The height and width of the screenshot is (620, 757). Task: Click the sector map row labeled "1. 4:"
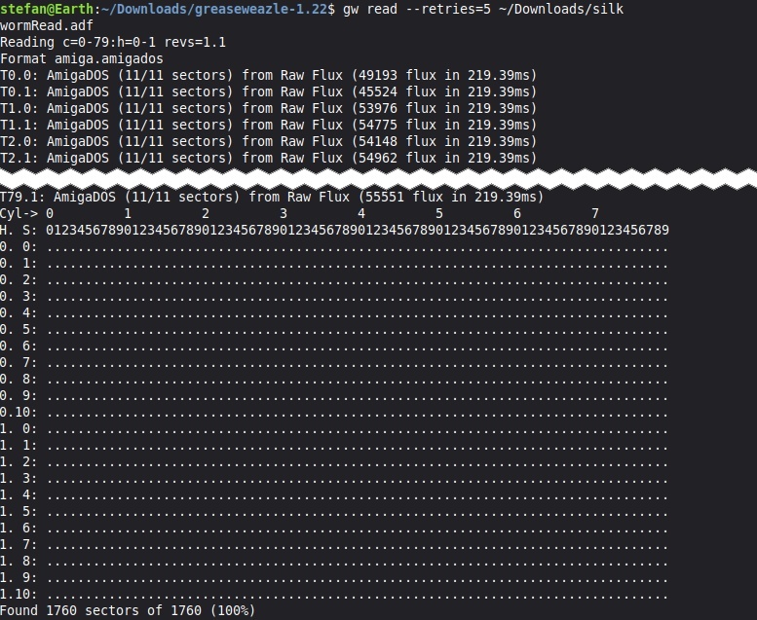click(x=334, y=495)
